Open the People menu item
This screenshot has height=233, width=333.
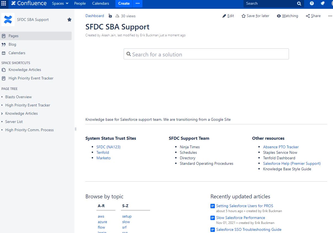tap(80, 3)
